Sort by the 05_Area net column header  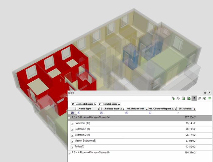coord(185,109)
